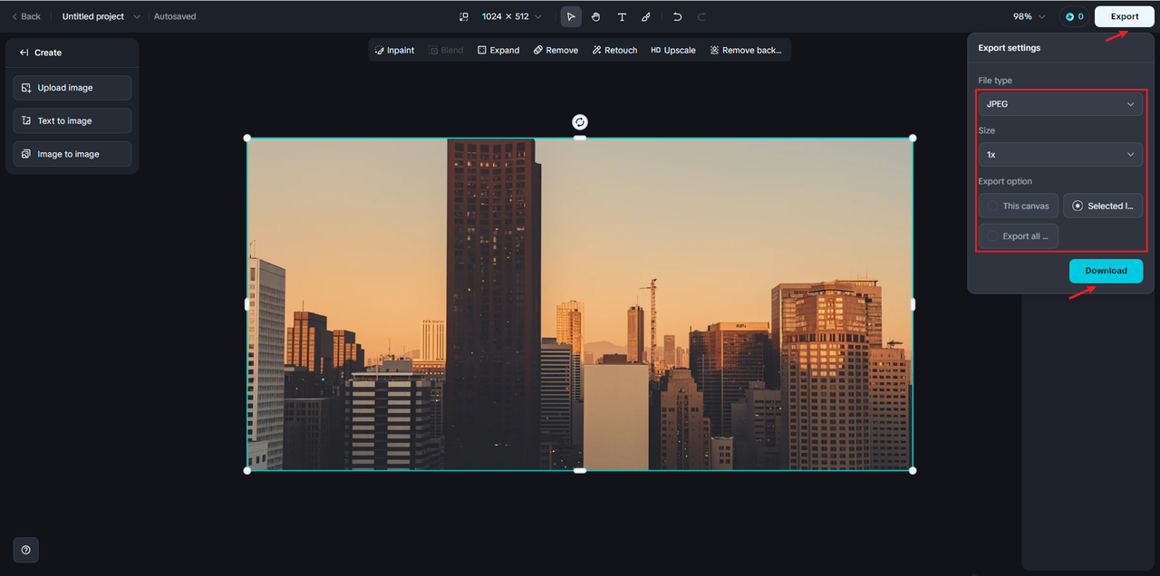
Task: Choose the HD Upscale tool
Action: pyautogui.click(x=673, y=50)
